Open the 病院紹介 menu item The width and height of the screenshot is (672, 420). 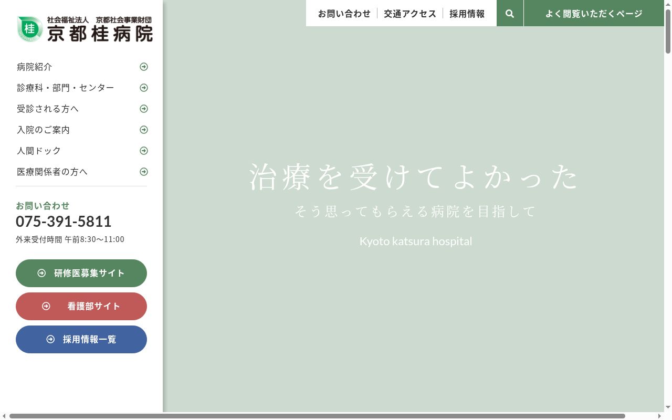click(81, 67)
